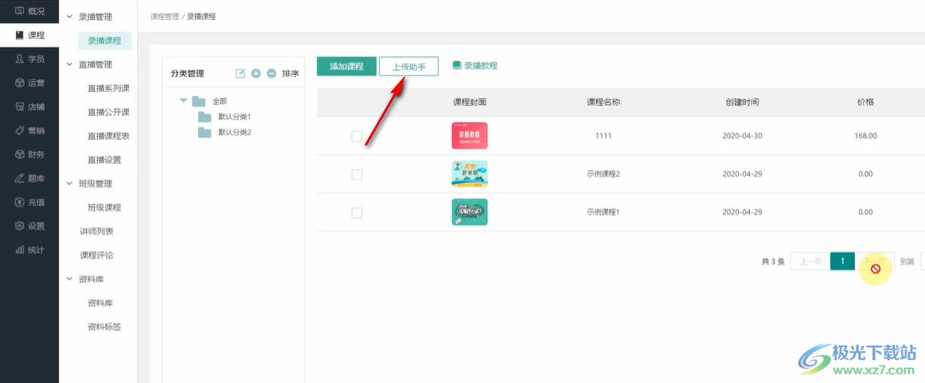
Task: Click the 学员 user icon in sidebar
Action: tap(20, 59)
